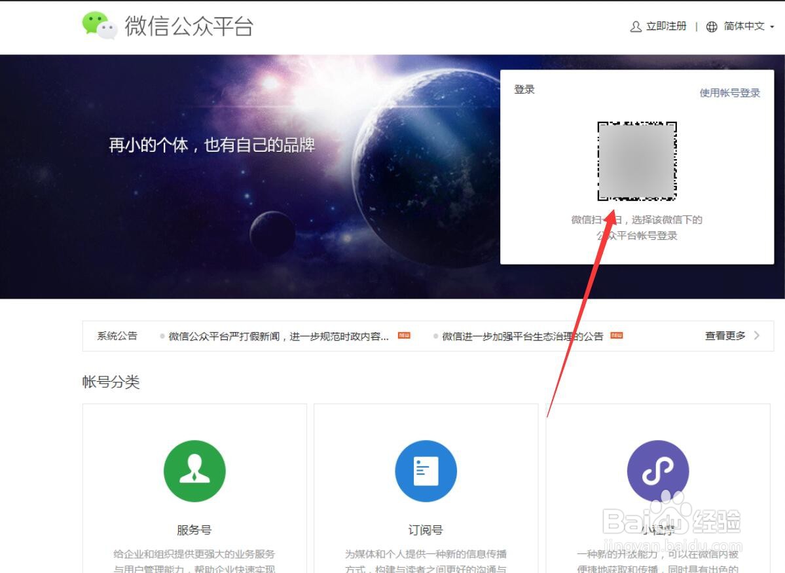Select the 系统公告 announcements section

[x=116, y=335]
